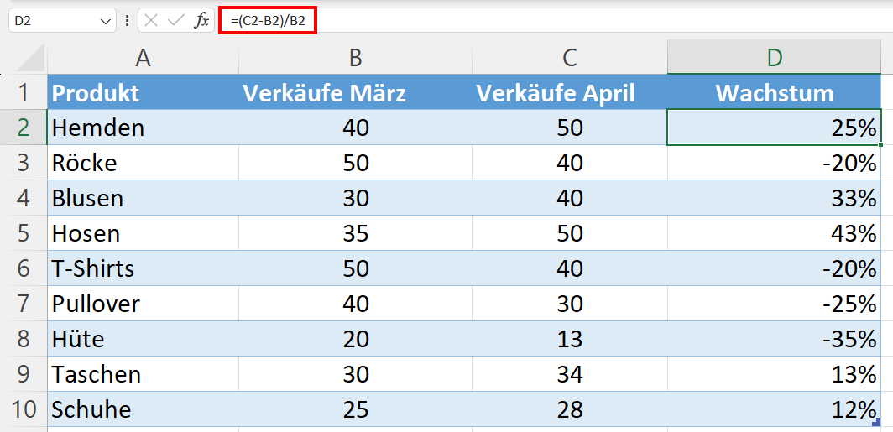Click the name box options dots

[x=127, y=20]
